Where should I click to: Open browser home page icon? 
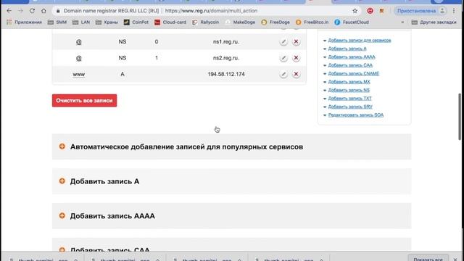[43, 11]
